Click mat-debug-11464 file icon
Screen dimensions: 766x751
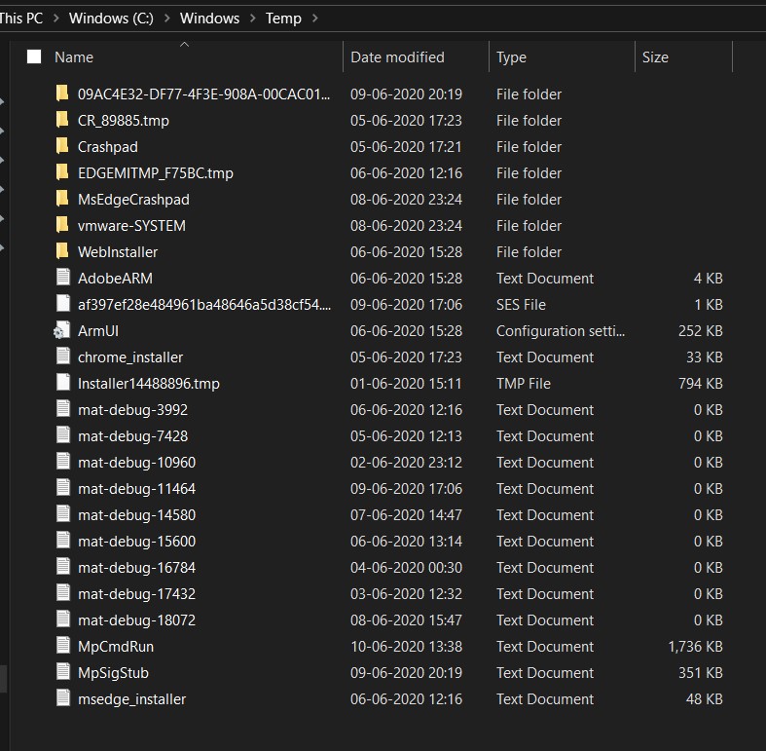[x=62, y=488]
